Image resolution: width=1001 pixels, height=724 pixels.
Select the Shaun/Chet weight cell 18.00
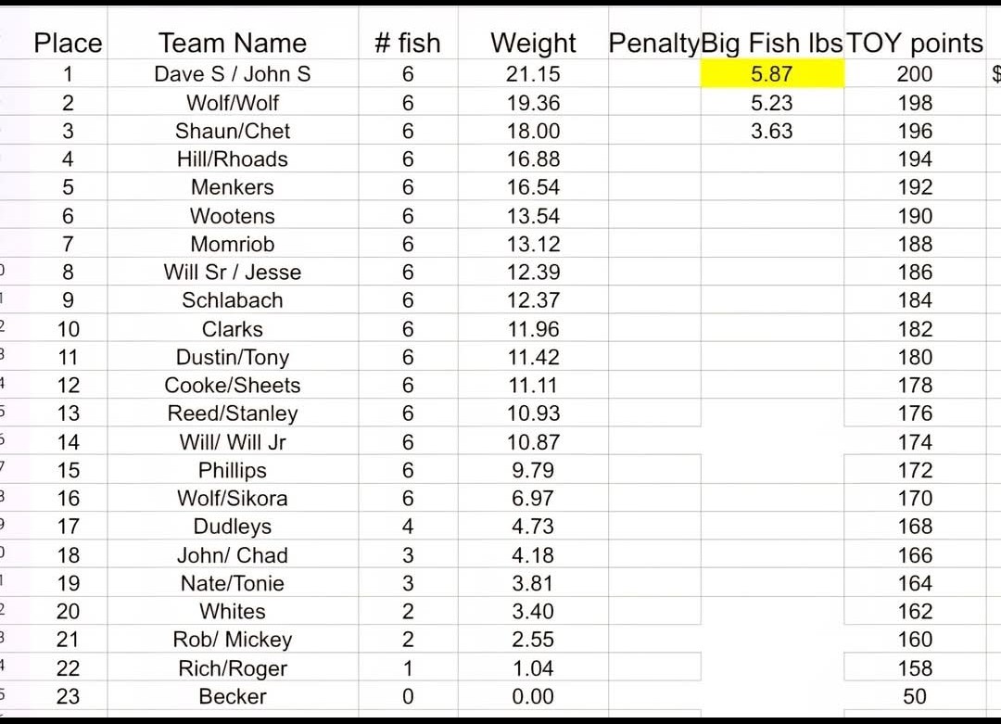pos(533,131)
